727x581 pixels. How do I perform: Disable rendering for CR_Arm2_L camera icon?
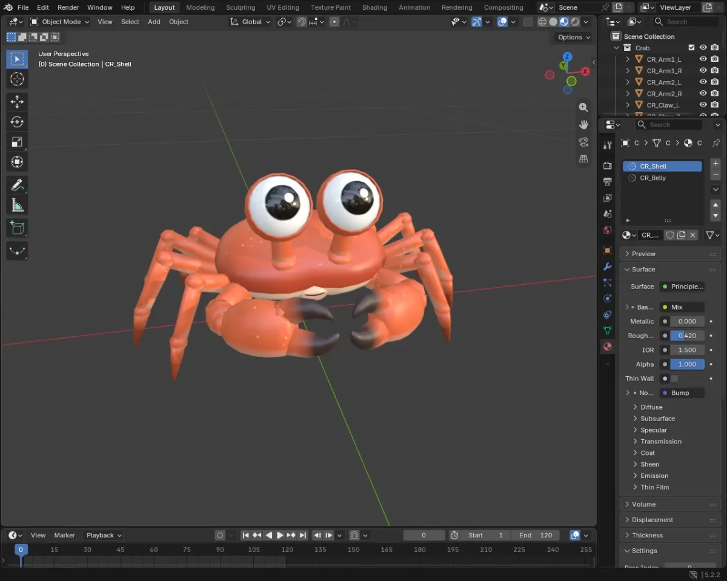click(715, 82)
